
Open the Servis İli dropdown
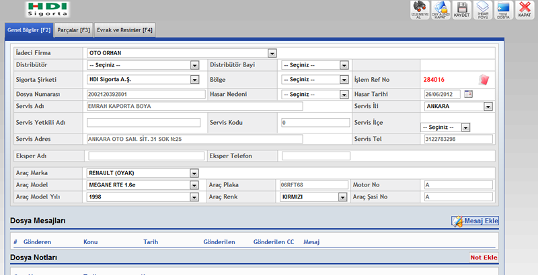tap(488, 106)
